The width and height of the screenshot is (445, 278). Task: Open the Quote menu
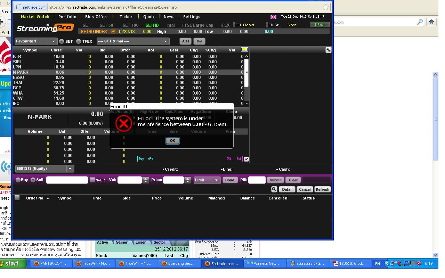(x=149, y=17)
